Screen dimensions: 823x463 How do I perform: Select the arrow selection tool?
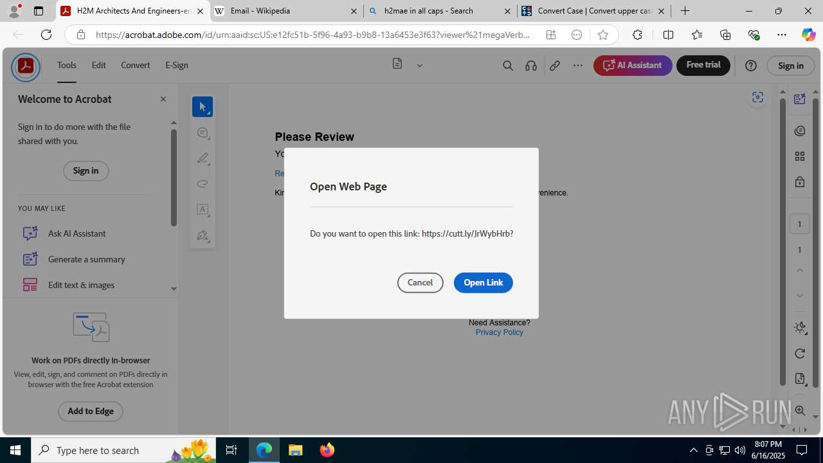(x=203, y=107)
